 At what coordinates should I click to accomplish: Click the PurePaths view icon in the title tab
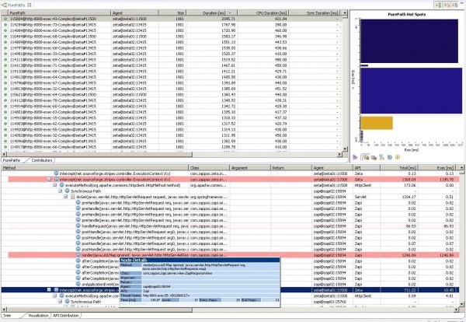tap(4, 5)
